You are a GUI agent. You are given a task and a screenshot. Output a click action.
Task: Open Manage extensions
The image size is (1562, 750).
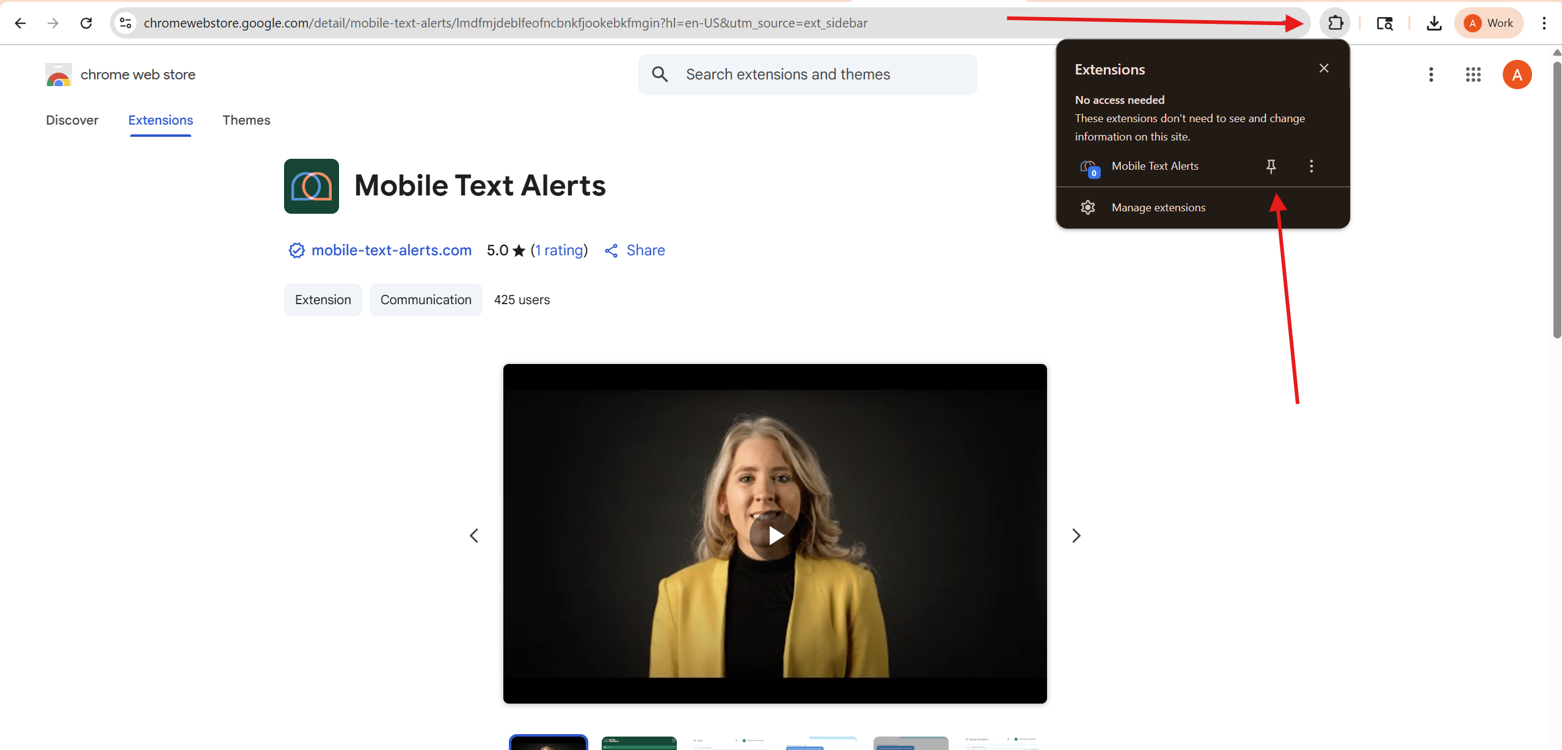(1203, 208)
